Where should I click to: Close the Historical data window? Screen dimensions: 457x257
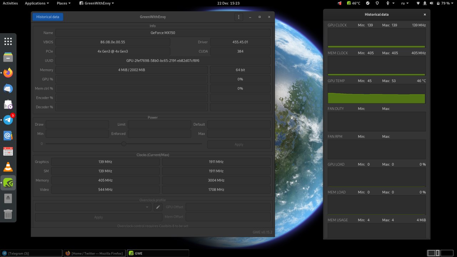[x=425, y=15]
